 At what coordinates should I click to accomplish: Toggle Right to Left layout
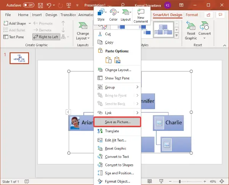(46, 37)
